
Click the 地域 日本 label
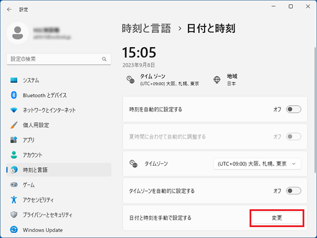pyautogui.click(x=232, y=79)
